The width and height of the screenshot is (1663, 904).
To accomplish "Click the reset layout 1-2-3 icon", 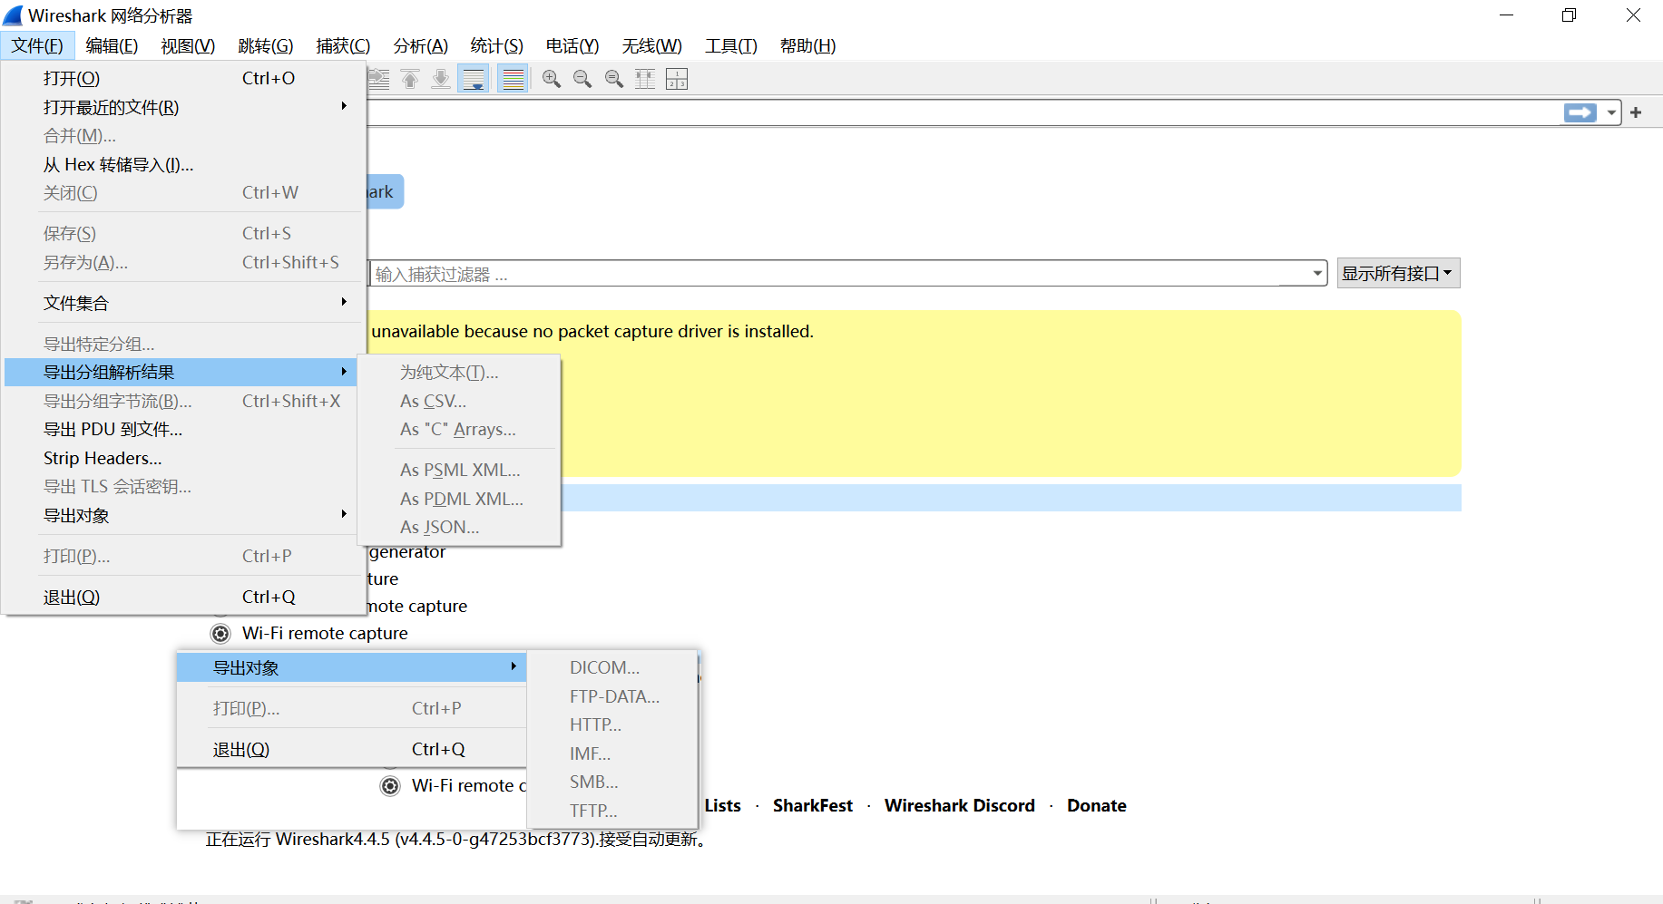I will coord(677,79).
